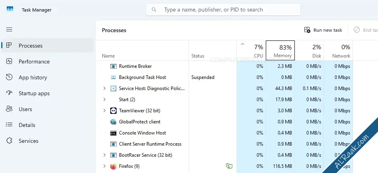The height and width of the screenshot is (173, 378).
Task: Expand the BootRacer Service group
Action: pos(104,155)
